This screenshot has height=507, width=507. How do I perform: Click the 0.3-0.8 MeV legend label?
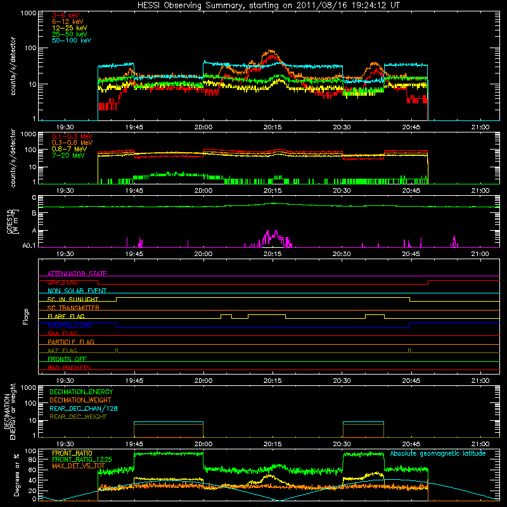click(x=72, y=143)
